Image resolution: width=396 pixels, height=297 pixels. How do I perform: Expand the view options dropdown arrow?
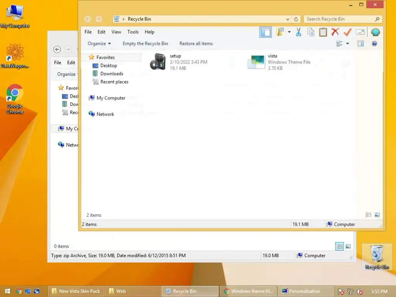click(x=348, y=44)
